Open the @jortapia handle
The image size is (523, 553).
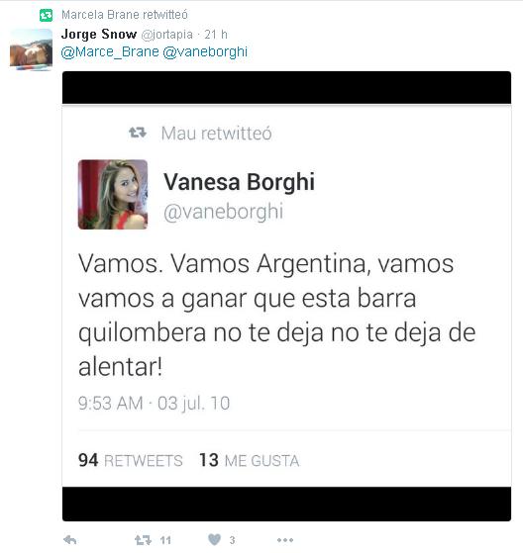click(167, 35)
